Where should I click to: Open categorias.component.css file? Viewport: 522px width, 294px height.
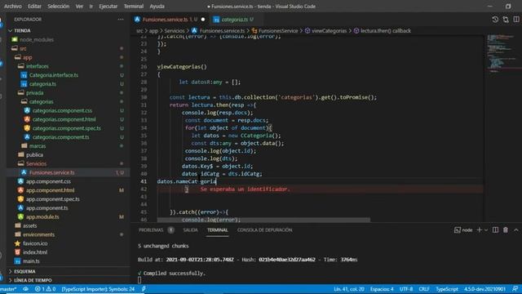(62, 110)
